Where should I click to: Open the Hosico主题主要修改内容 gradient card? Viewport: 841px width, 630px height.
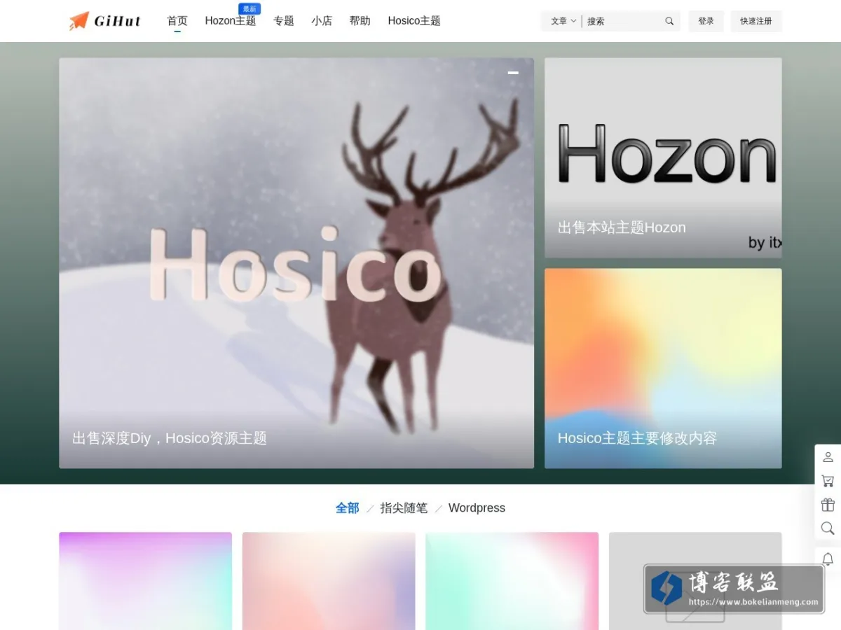663,368
